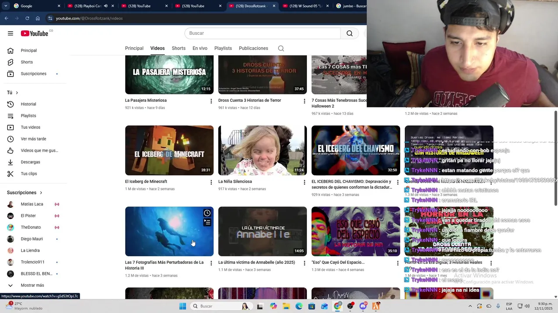Switch to the En vivo tab

200,48
